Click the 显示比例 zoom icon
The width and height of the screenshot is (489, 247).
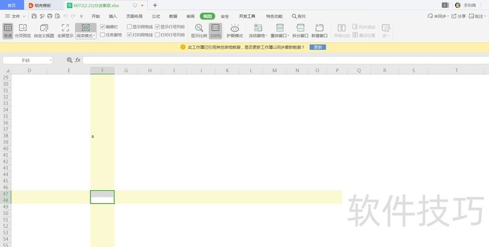[199, 31]
